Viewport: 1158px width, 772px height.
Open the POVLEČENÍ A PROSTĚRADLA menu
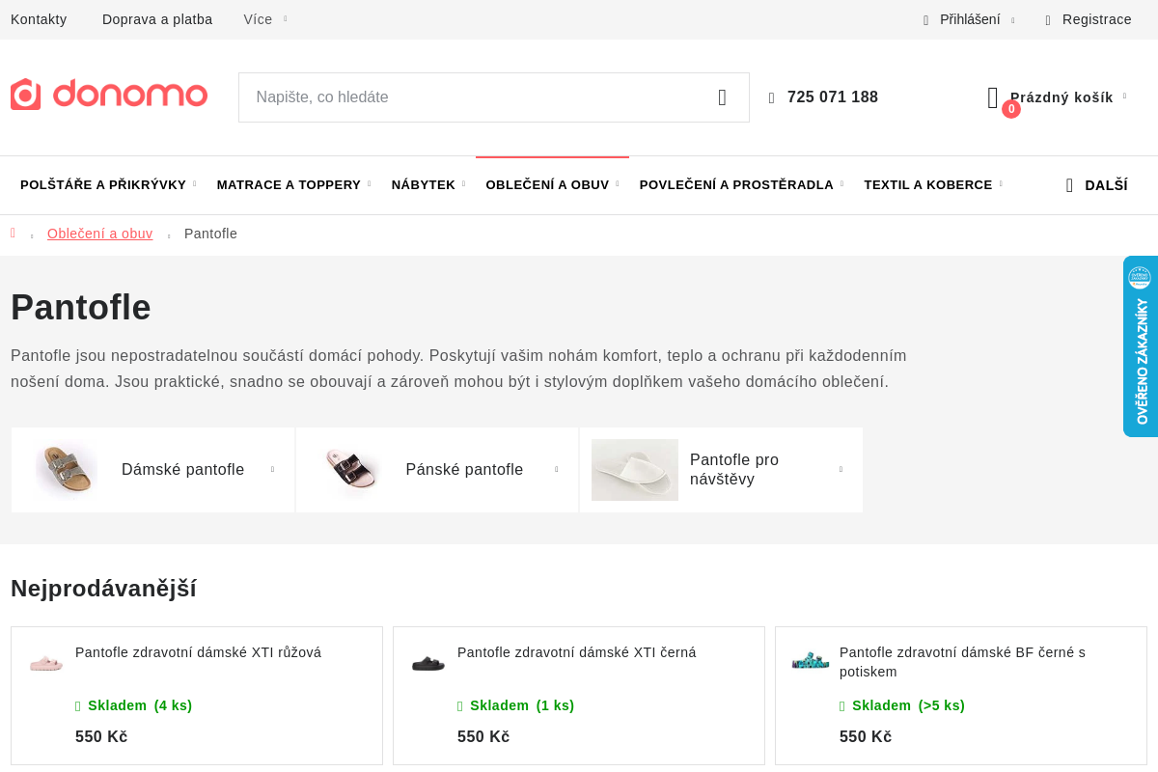click(x=736, y=185)
